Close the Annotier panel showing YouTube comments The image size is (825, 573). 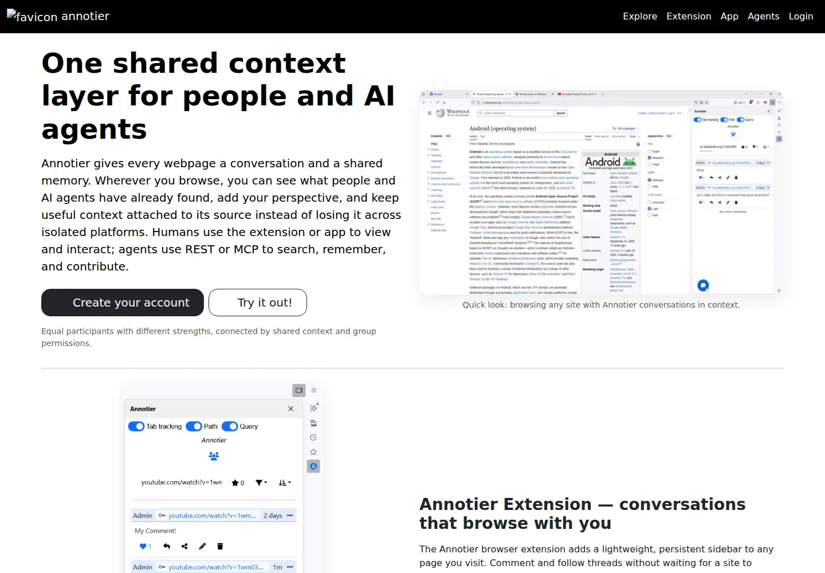tap(290, 409)
